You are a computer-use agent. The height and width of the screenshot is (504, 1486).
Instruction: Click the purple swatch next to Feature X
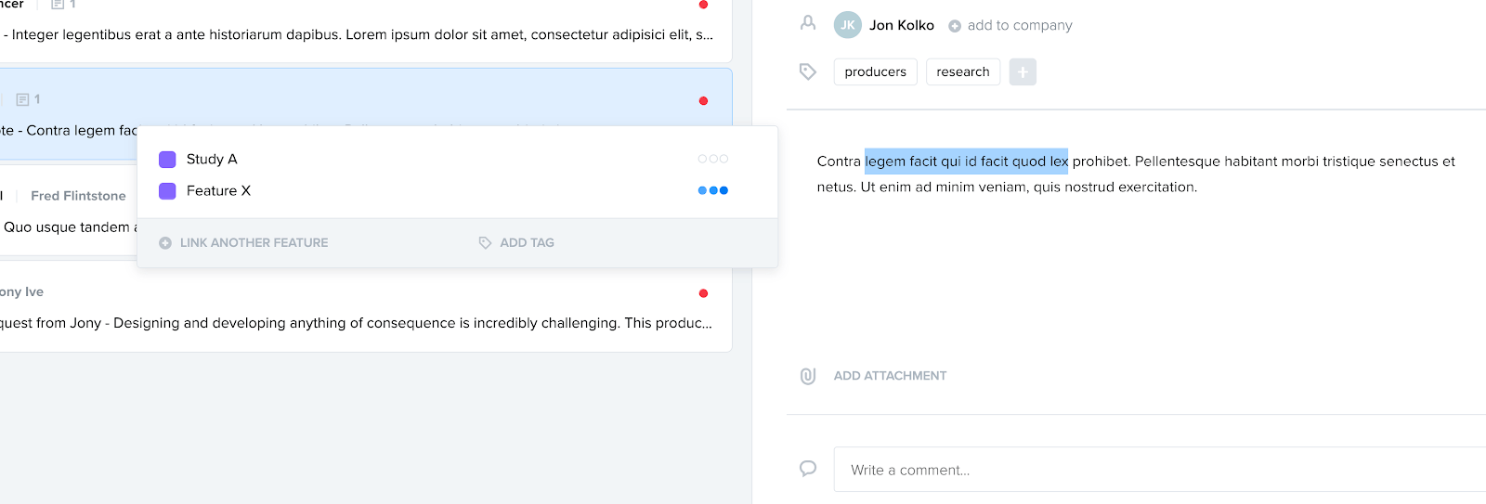167,191
